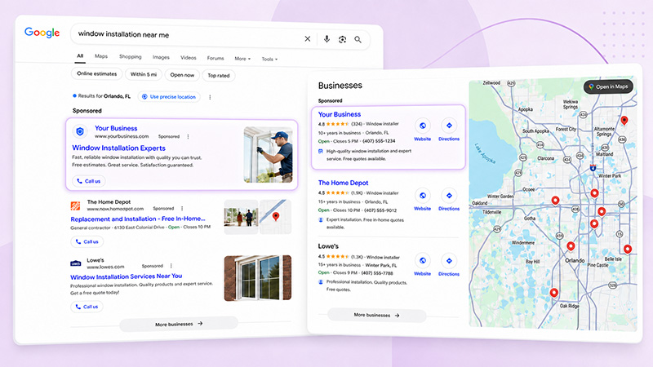The width and height of the screenshot is (653, 367).
Task: Click the red map pin near Oak Ridge
Action: [x=554, y=293]
